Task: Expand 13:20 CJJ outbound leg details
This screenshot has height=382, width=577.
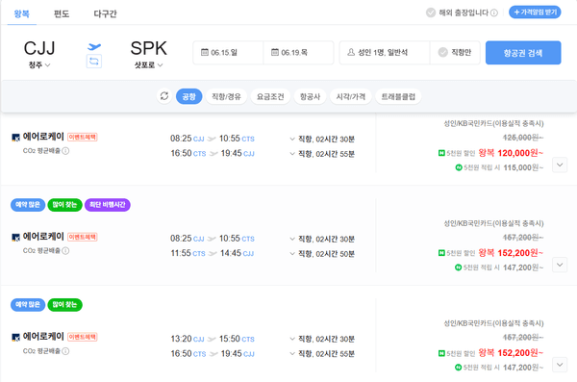Action: coord(292,339)
